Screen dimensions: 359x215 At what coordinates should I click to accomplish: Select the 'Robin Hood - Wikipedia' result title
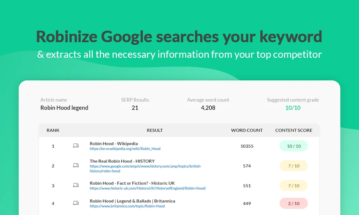(114, 143)
